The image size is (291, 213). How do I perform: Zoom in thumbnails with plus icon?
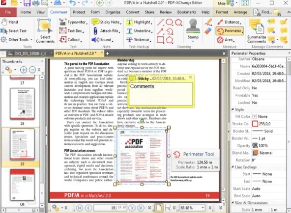point(24,70)
